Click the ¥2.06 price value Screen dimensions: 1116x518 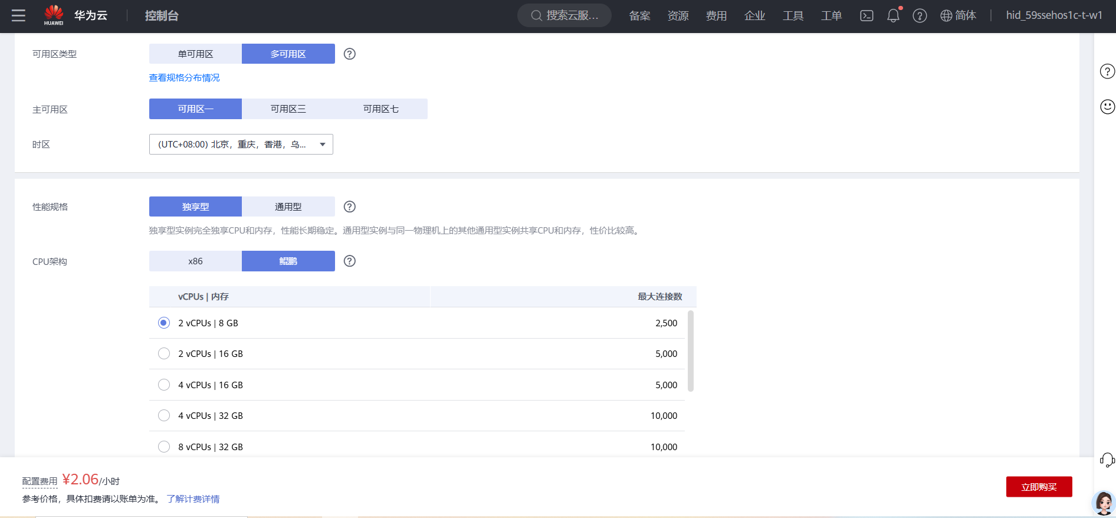[x=80, y=479]
